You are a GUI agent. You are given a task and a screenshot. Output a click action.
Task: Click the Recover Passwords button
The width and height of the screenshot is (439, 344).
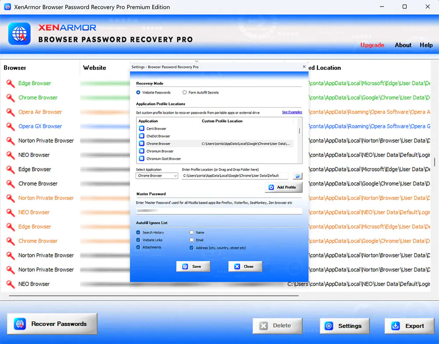tap(52, 324)
